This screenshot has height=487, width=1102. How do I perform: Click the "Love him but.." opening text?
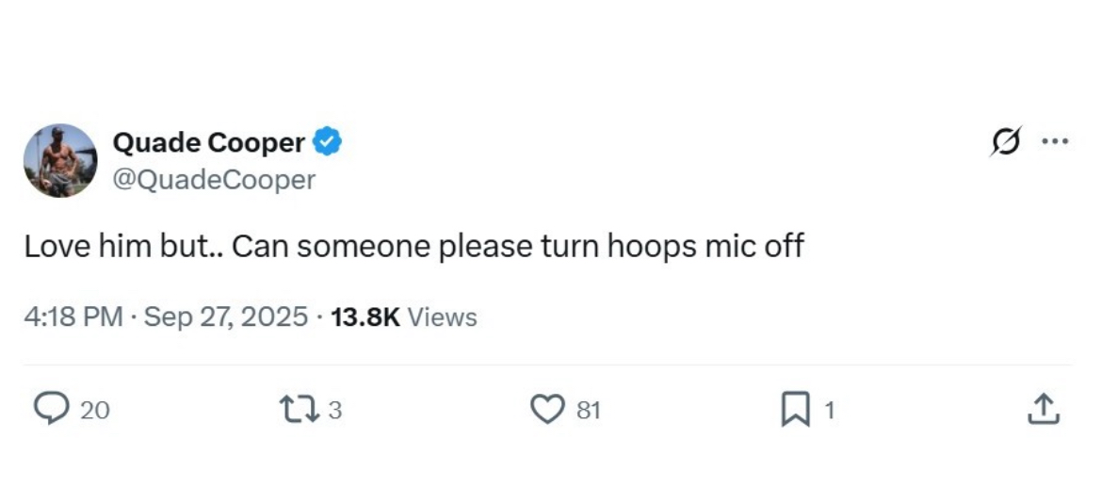point(122,247)
